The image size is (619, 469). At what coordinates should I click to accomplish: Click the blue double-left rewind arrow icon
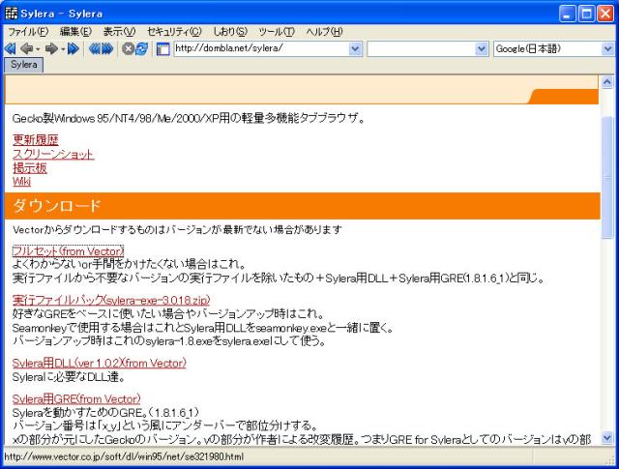[10, 48]
